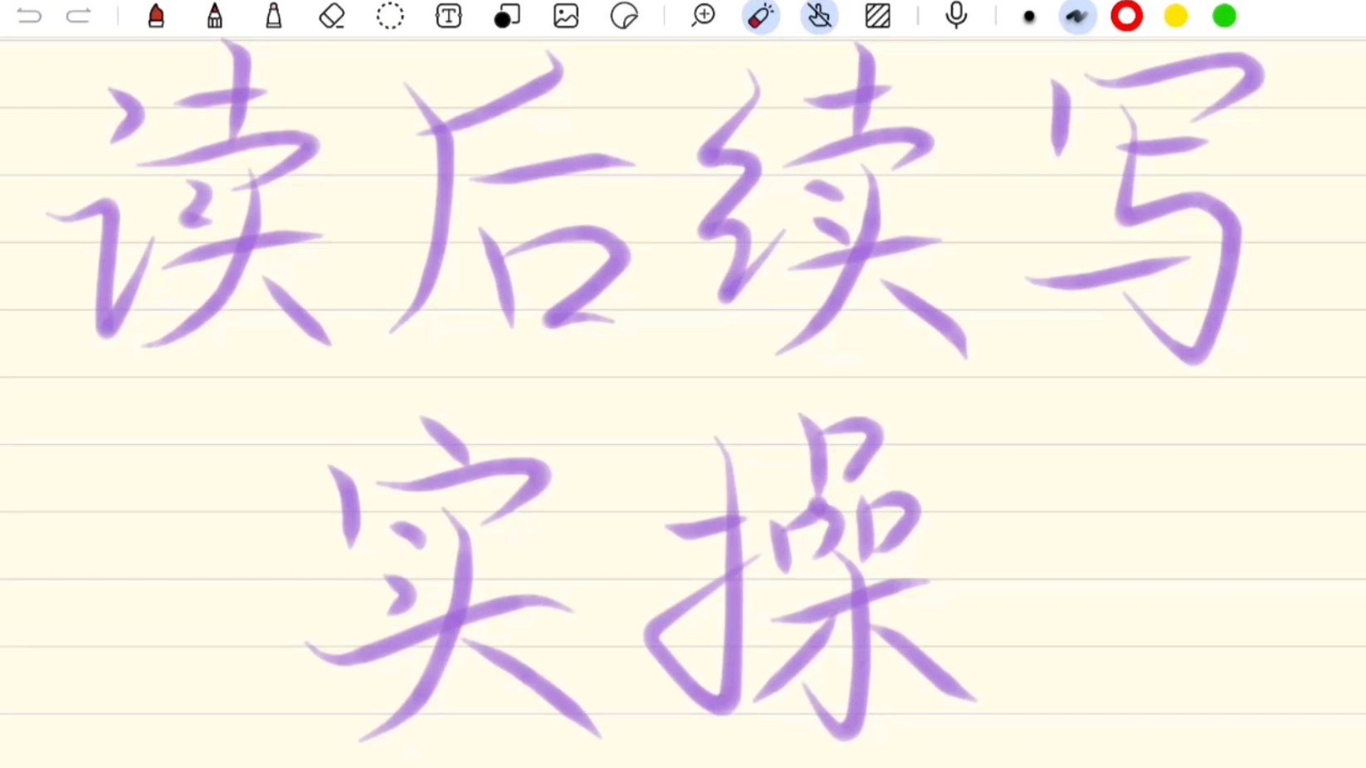Select the brush stroke style preset
The image size is (1366, 768).
(1077, 16)
